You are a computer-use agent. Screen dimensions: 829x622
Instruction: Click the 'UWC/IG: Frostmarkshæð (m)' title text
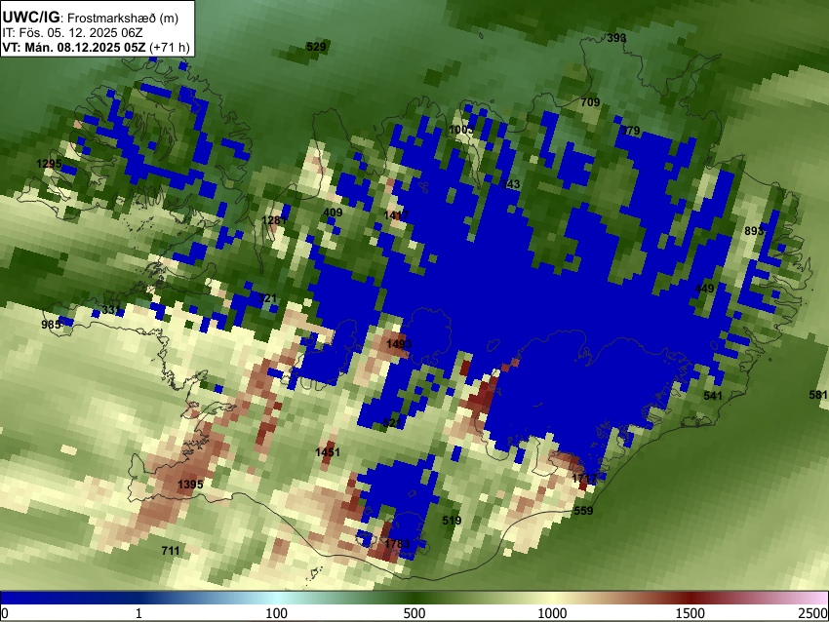coord(91,18)
